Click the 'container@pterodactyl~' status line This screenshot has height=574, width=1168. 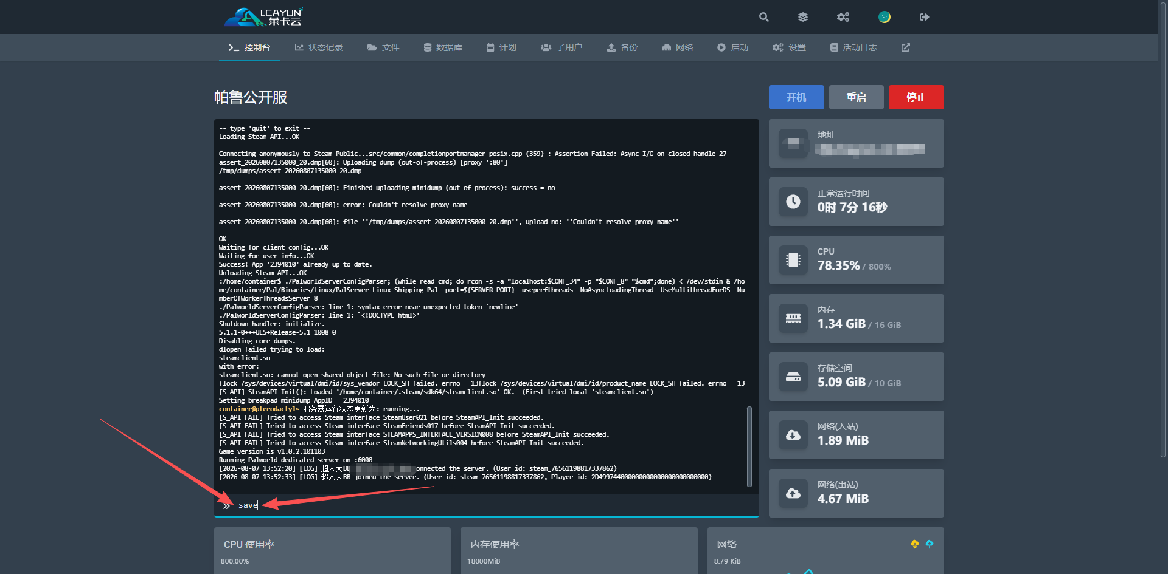point(319,409)
